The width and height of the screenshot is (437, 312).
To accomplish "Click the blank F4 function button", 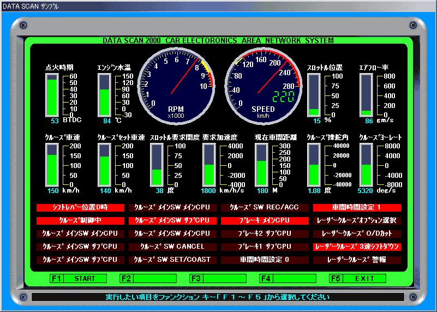I will (288, 278).
